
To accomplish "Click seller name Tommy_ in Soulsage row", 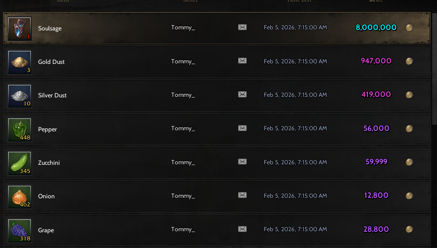I will (183, 27).
